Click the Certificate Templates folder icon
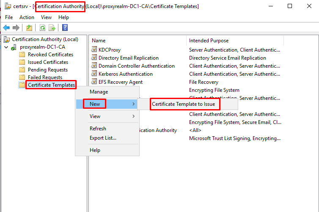This screenshot has width=319, height=212. tap(22, 85)
